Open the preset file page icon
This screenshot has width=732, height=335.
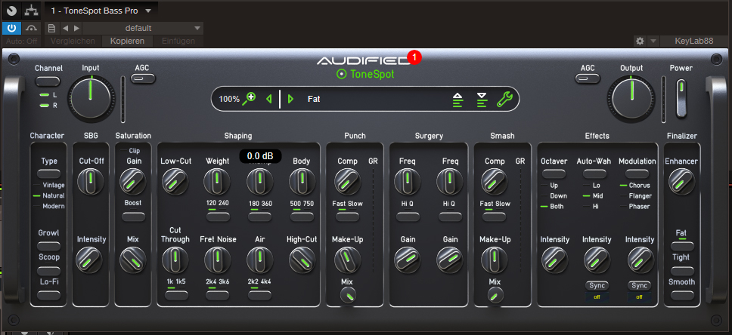52,29
